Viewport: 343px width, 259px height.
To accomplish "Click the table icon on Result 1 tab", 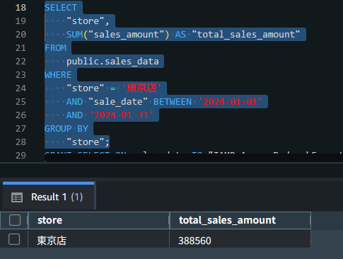I will click(x=17, y=197).
